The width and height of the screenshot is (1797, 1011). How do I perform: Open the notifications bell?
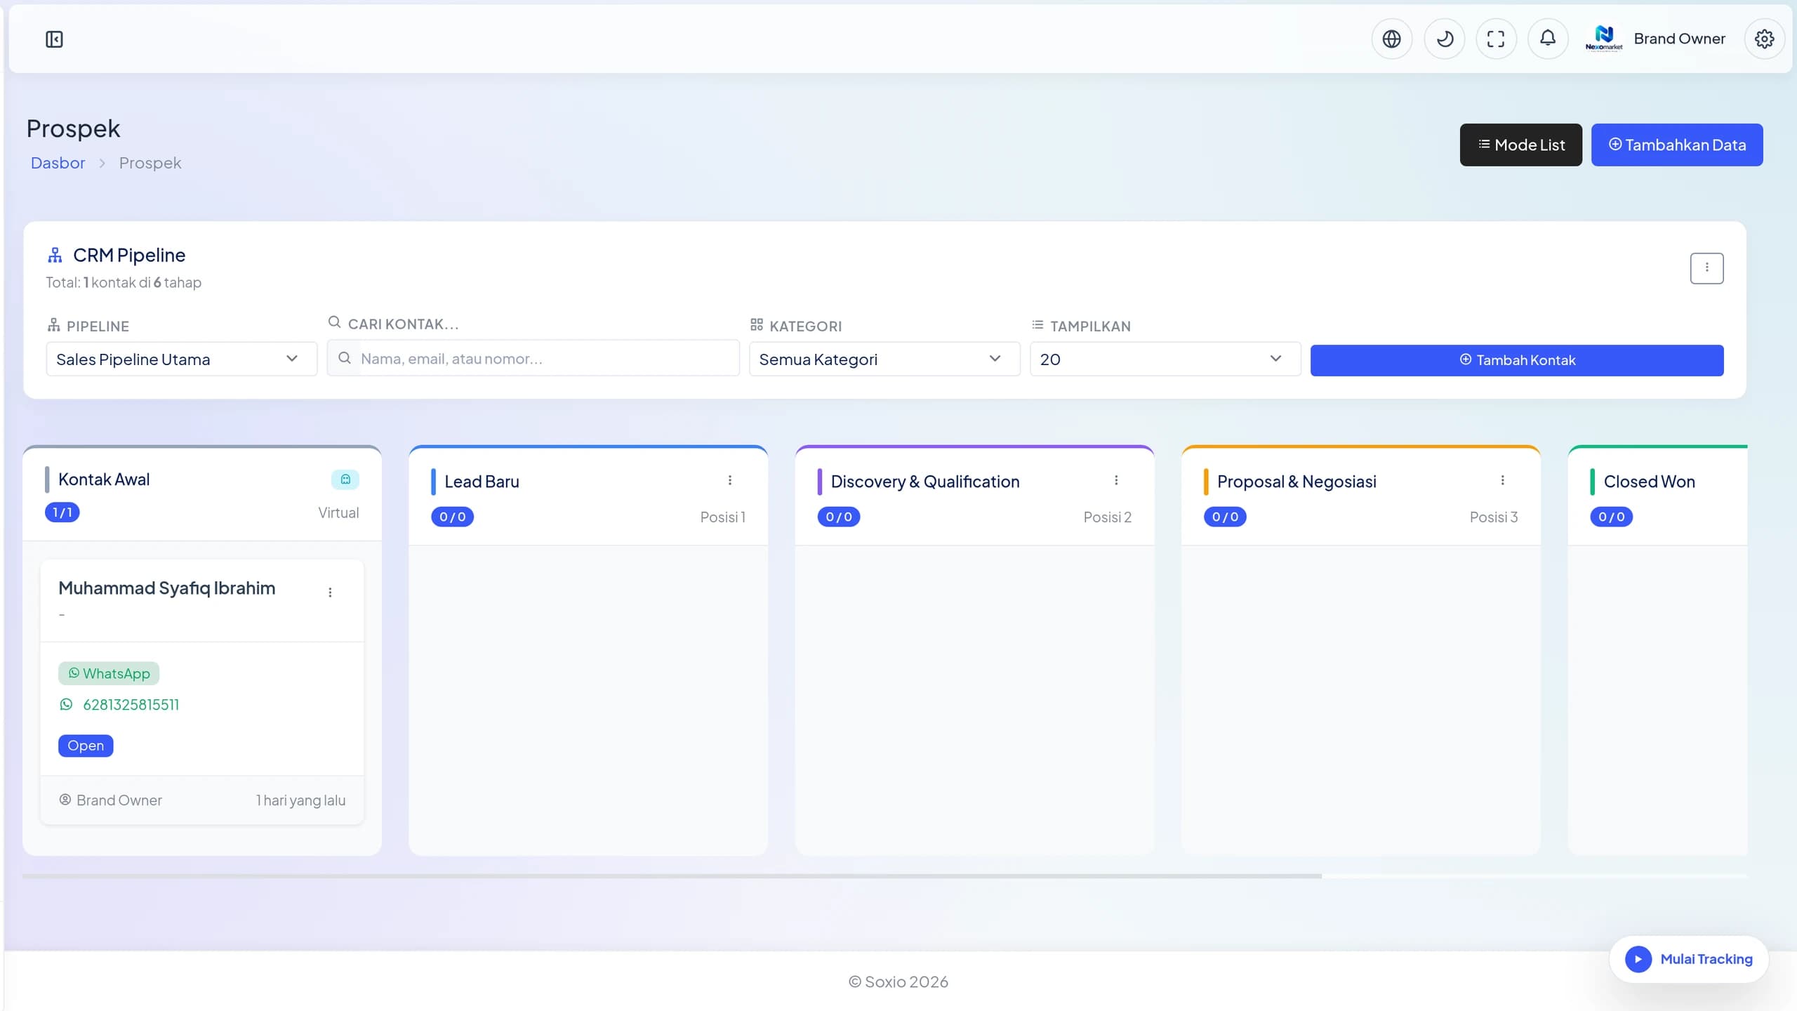[1548, 39]
